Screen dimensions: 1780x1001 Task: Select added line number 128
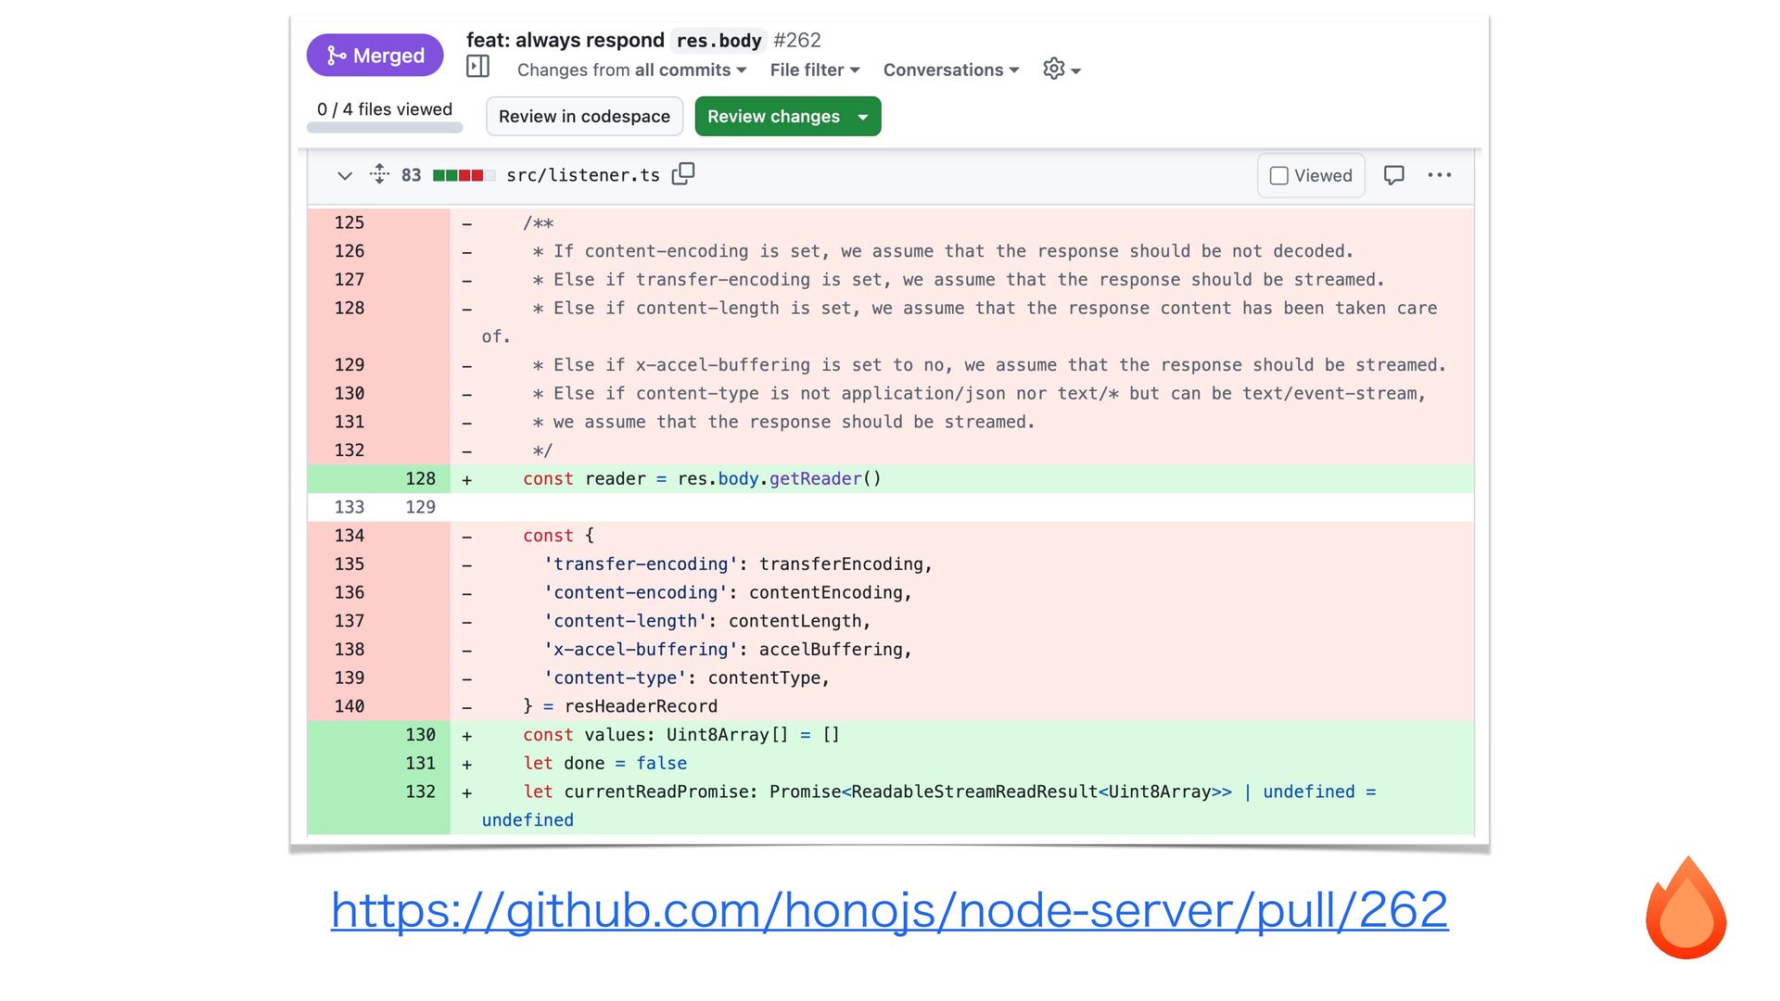420,479
